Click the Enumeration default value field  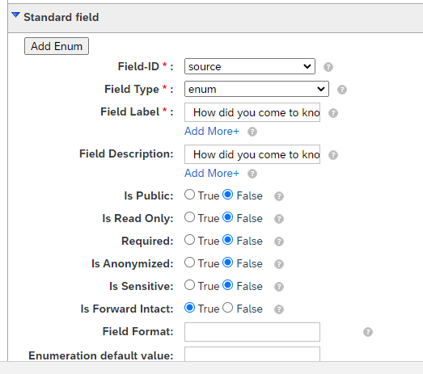[x=252, y=354]
